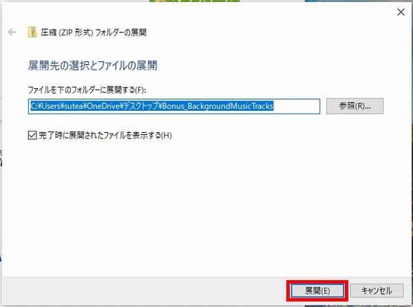Uncheck 完了時に展開されたファイルを表示する checkbox

click(32, 136)
